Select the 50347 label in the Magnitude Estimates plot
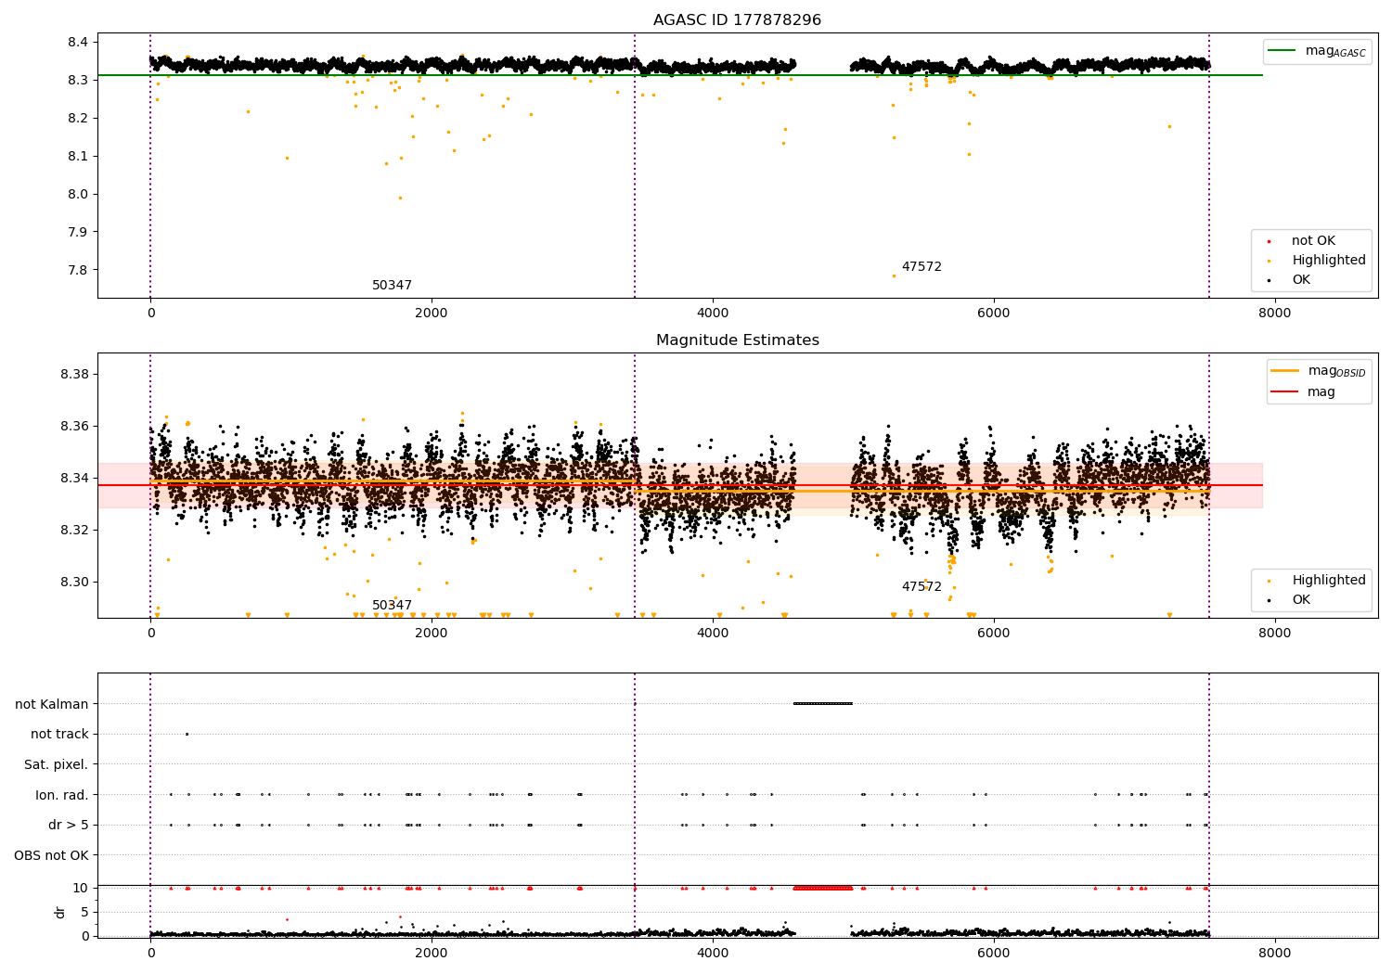 coord(392,606)
